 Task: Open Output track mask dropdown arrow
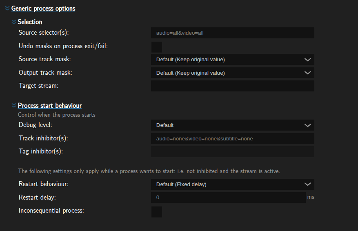tap(307, 73)
